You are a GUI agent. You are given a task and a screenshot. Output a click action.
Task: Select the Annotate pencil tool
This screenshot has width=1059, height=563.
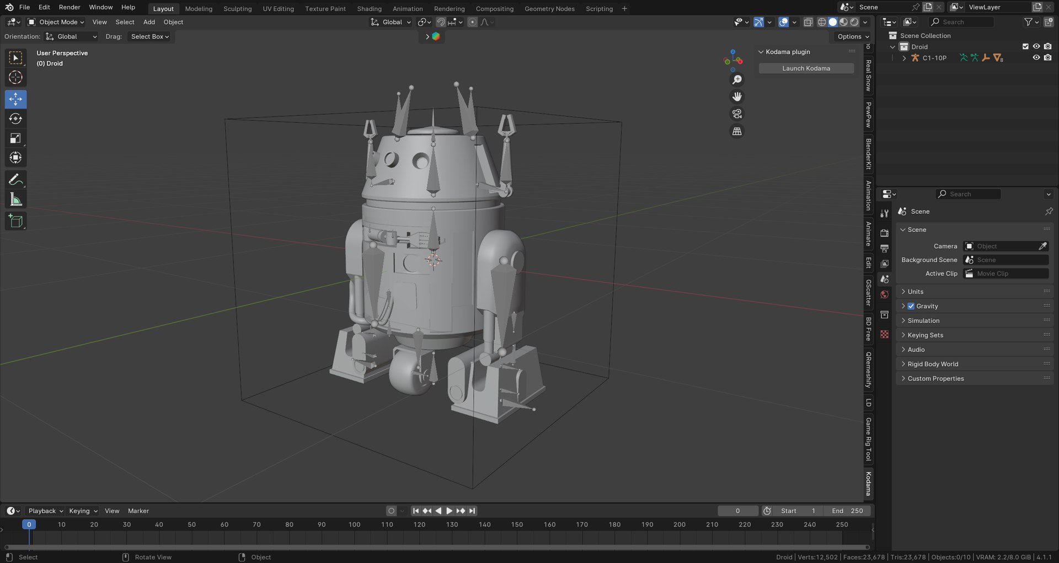point(15,180)
